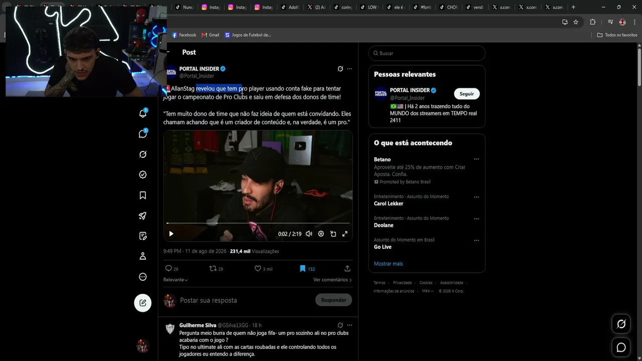642x361 pixels.
Task: Open the articles notepad icon in sidebar
Action: [x=143, y=236]
